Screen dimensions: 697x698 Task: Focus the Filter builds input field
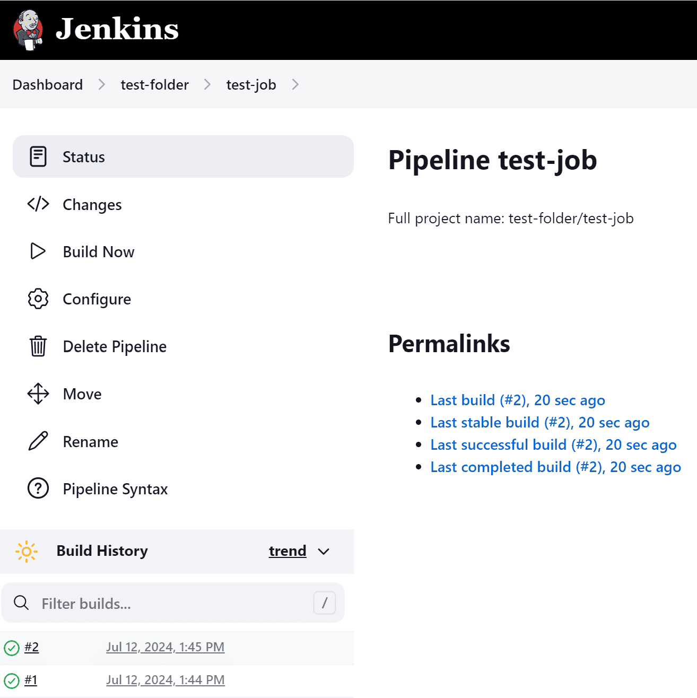click(173, 603)
